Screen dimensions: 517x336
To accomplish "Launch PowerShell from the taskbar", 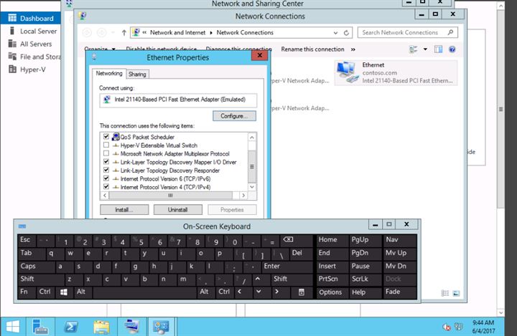I will pos(71,327).
